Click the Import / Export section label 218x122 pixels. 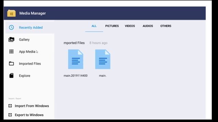[x=15, y=99]
